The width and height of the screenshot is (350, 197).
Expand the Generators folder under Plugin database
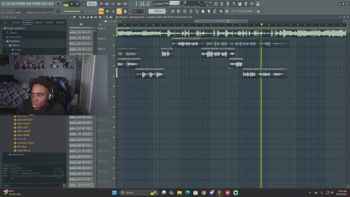(x=16, y=37)
